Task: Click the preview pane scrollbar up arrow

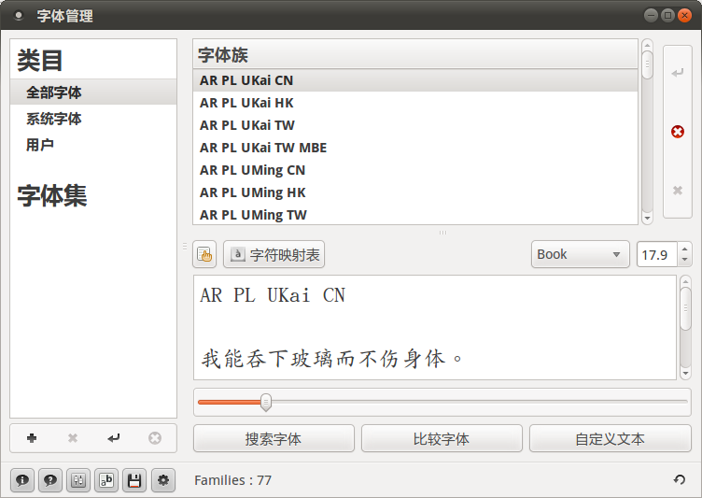Action: pyautogui.click(x=685, y=281)
